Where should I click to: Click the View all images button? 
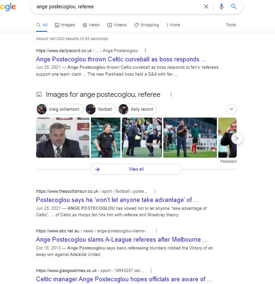pyautogui.click(x=136, y=169)
